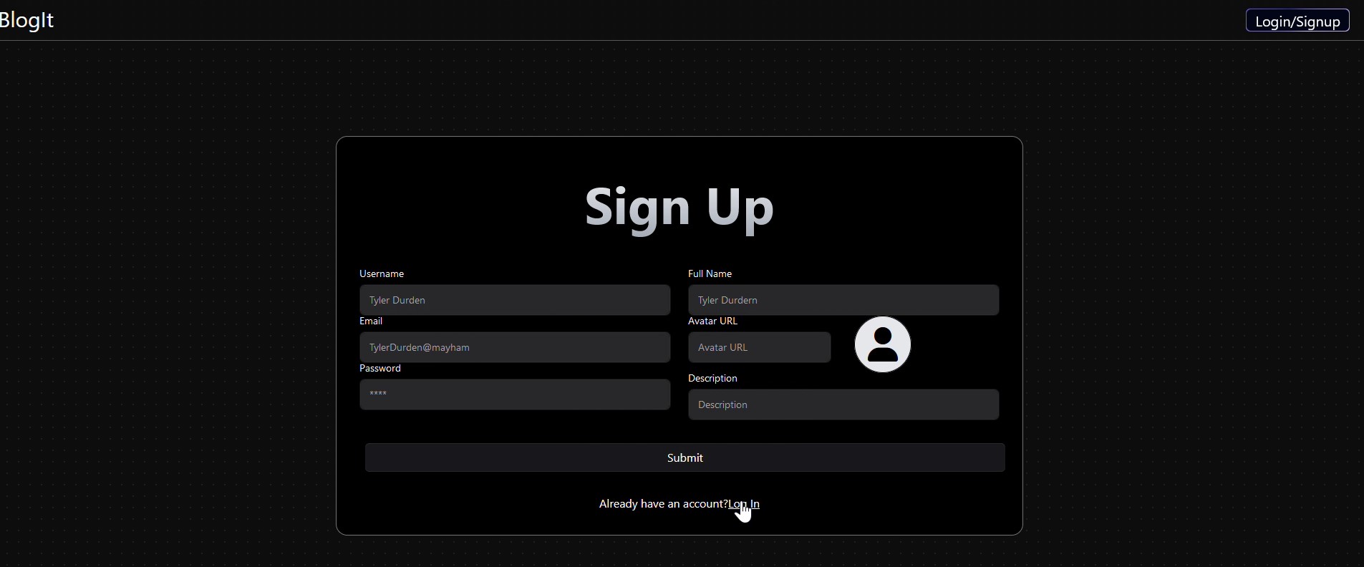The height and width of the screenshot is (567, 1364).
Task: Focus the Username input field
Action: tap(515, 300)
